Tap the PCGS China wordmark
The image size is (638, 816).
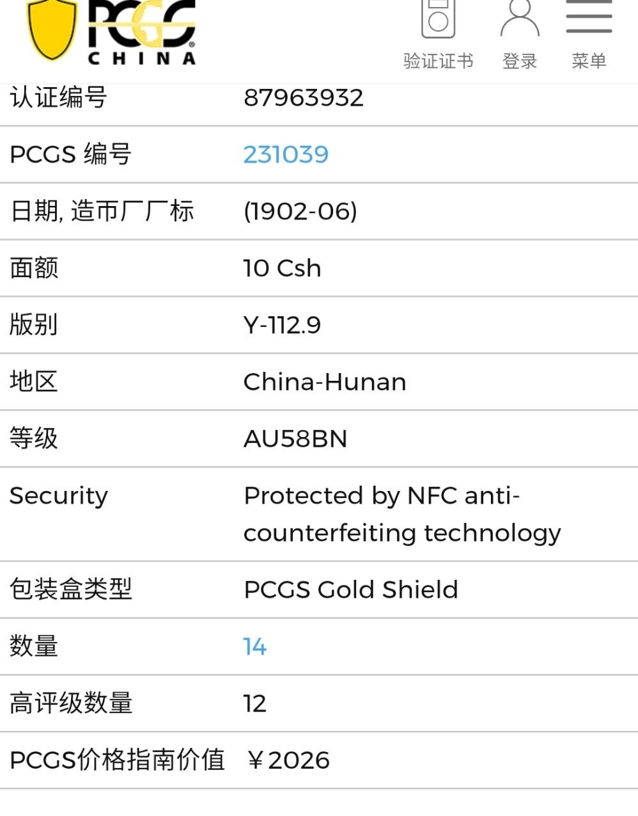[x=142, y=33]
